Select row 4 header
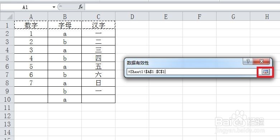The height and width of the screenshot is (140, 280). 7,49
